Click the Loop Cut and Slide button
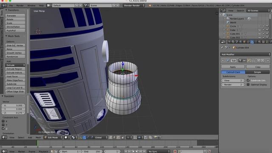272x153 pixels. 15,88
